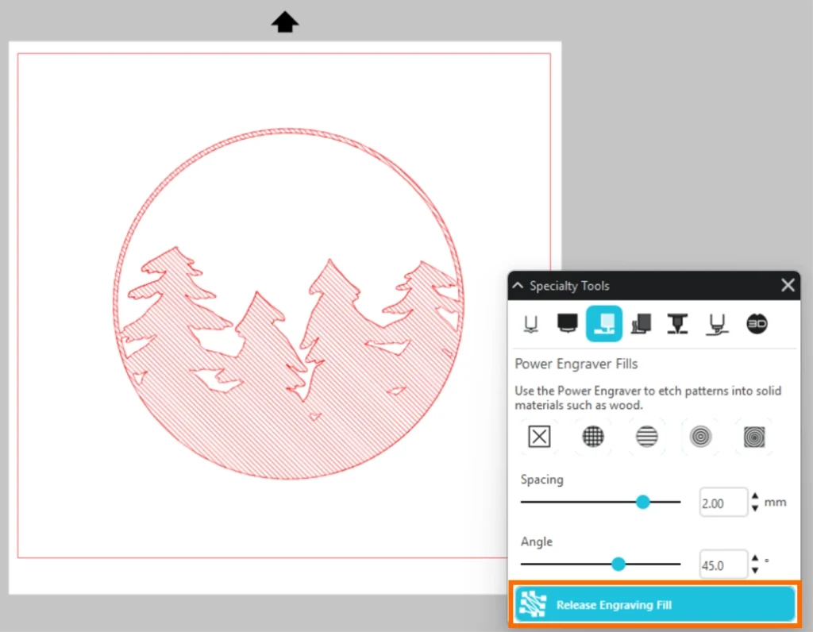Close the Specialty Tools panel

[788, 285]
